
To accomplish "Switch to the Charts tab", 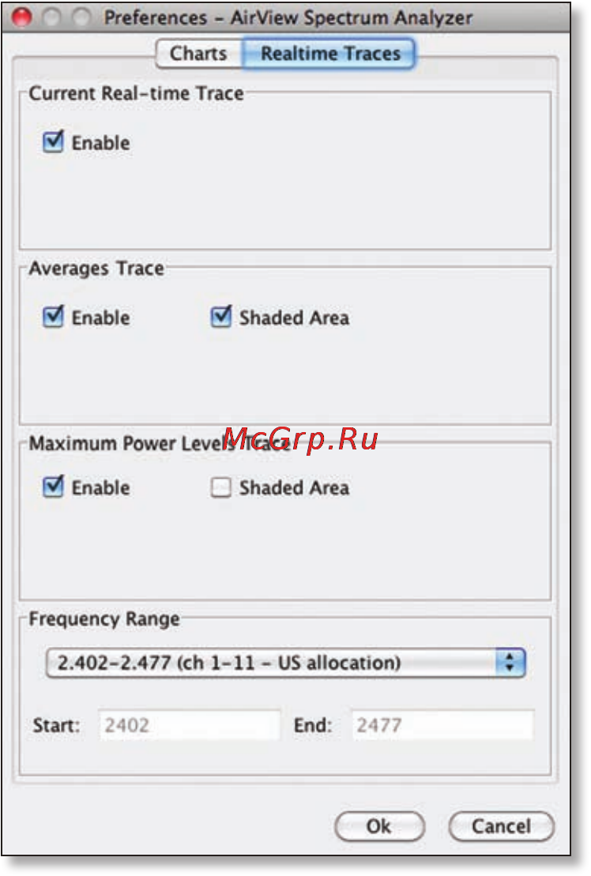I will (x=199, y=54).
